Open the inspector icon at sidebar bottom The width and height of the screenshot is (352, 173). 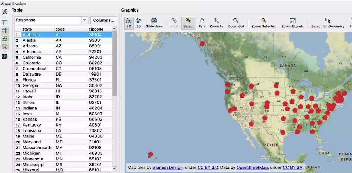[x=5, y=56]
